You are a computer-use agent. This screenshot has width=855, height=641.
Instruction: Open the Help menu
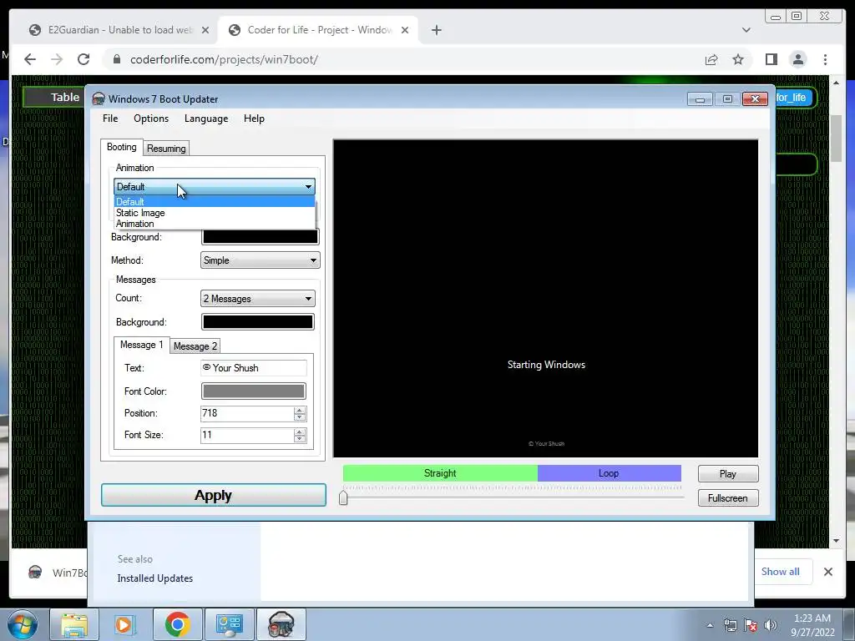tap(254, 119)
